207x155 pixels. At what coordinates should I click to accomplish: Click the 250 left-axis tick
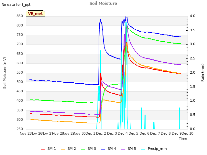coord(20,129)
